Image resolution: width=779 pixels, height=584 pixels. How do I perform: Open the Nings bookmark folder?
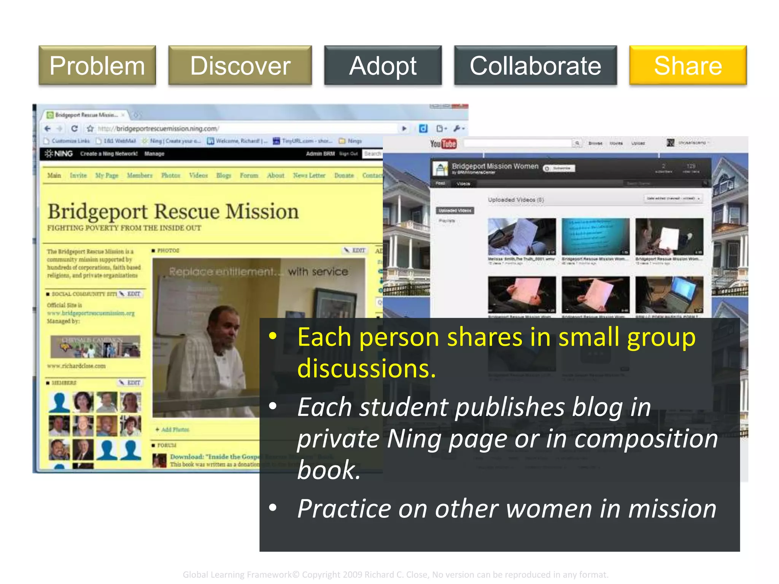350,141
